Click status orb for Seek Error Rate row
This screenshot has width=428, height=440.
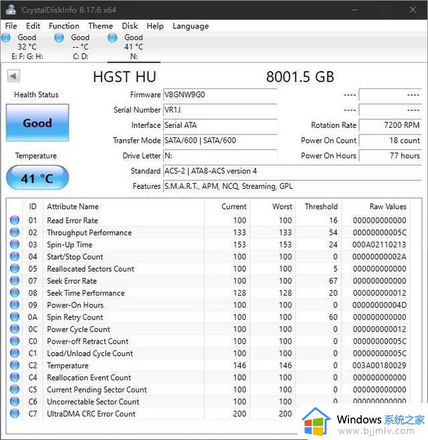click(x=15, y=281)
